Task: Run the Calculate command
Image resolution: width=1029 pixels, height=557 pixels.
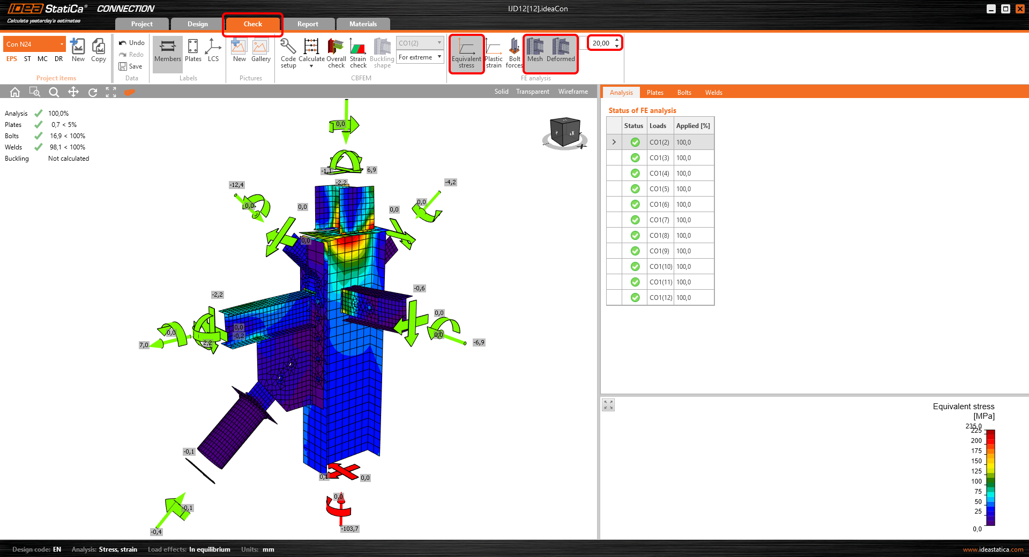Action: (x=311, y=49)
